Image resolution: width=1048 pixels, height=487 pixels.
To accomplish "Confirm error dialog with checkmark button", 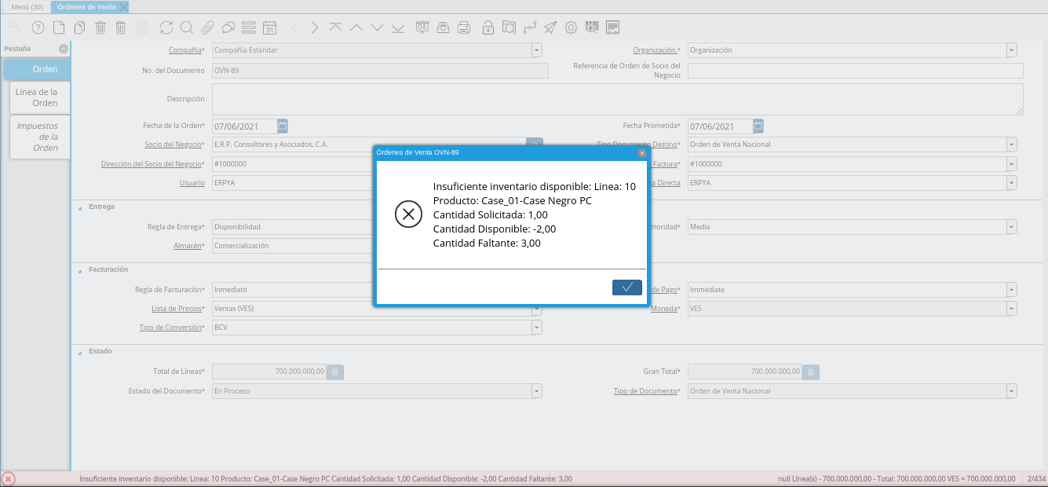I will pyautogui.click(x=626, y=287).
